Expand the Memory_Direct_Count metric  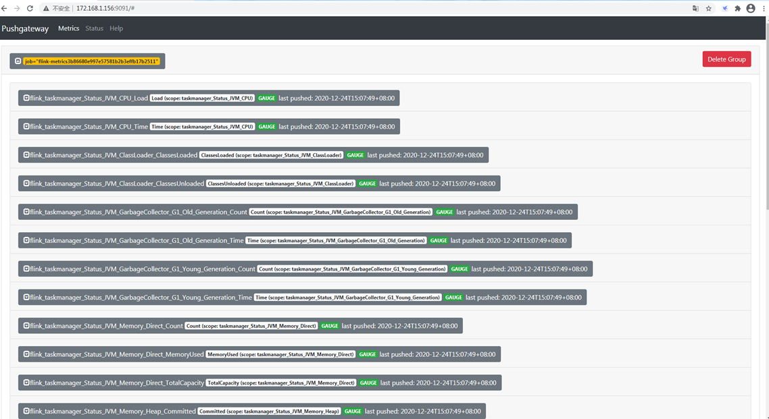(26, 325)
